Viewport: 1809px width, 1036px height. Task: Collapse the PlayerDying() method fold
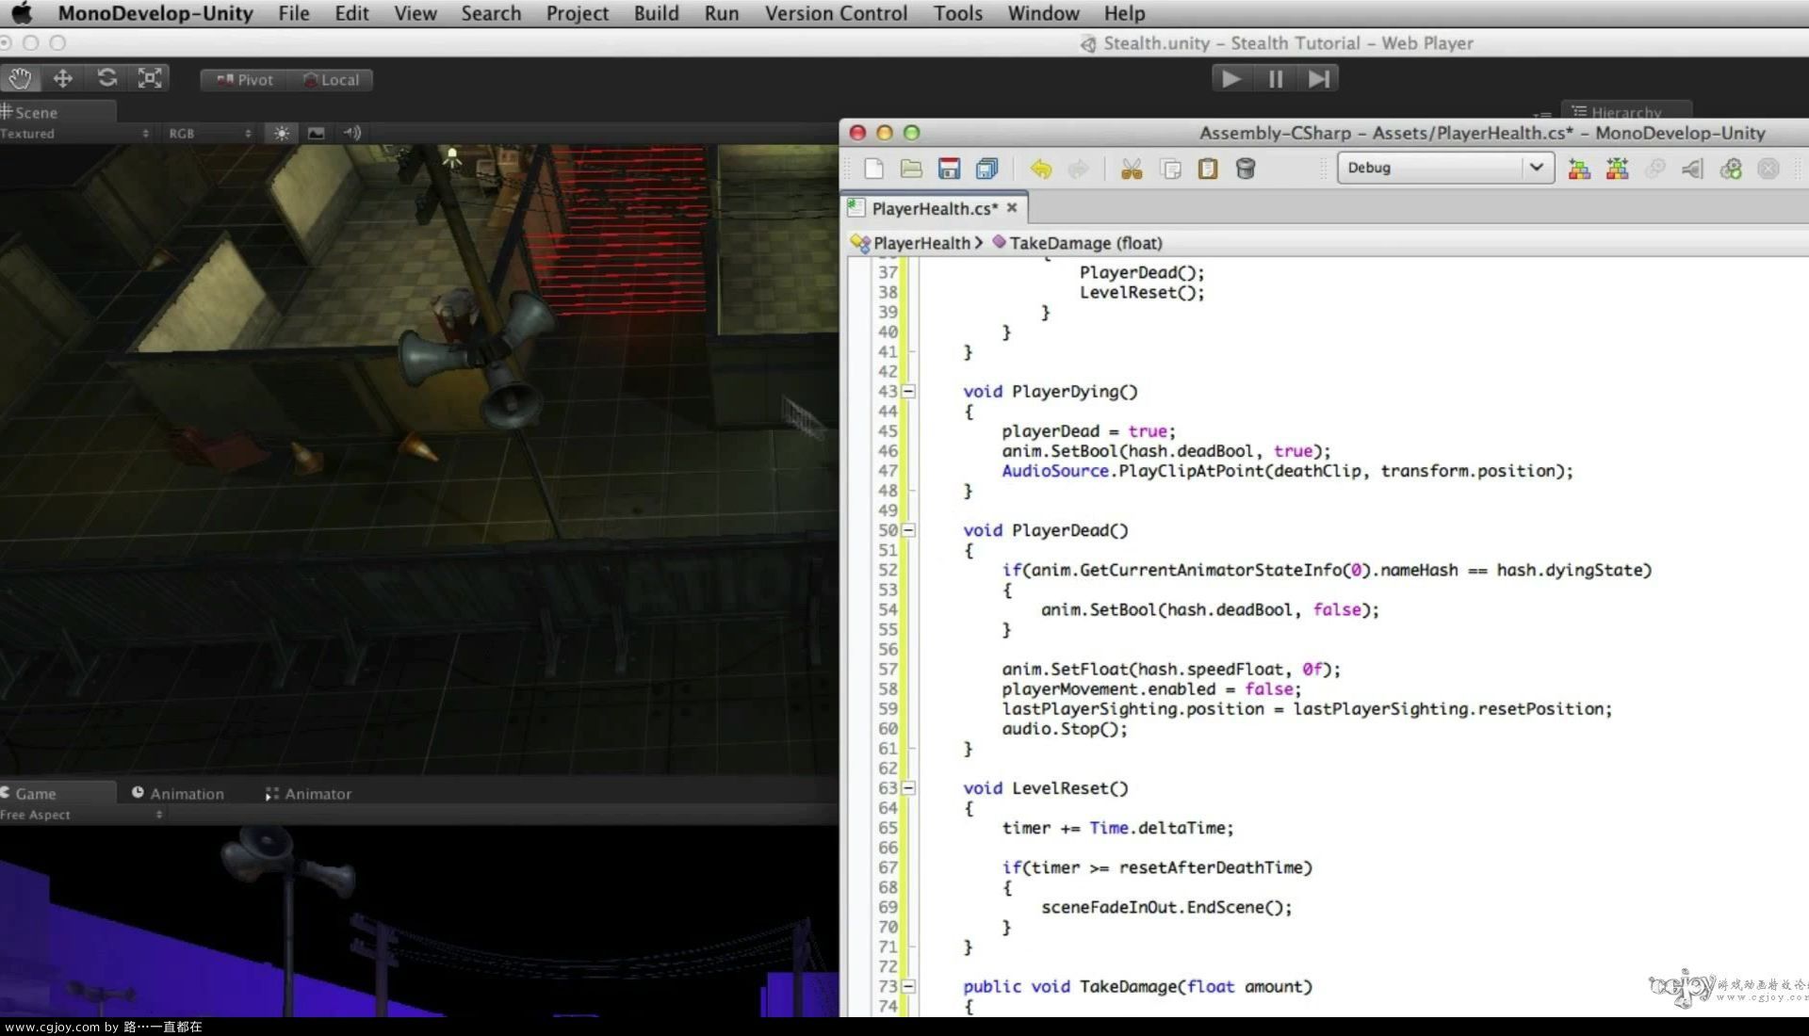click(908, 391)
